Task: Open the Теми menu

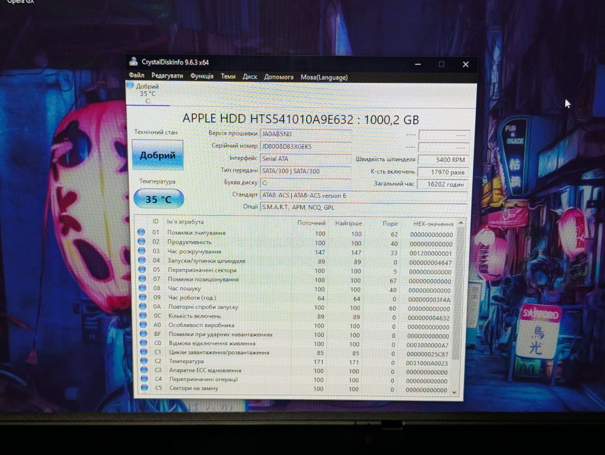Action: coord(228,76)
